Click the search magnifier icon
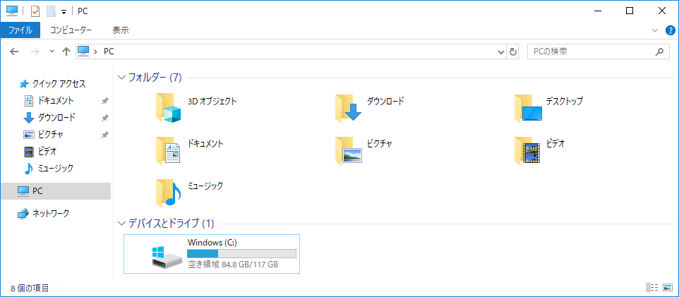Viewport: 679px width, 297px height. point(659,51)
